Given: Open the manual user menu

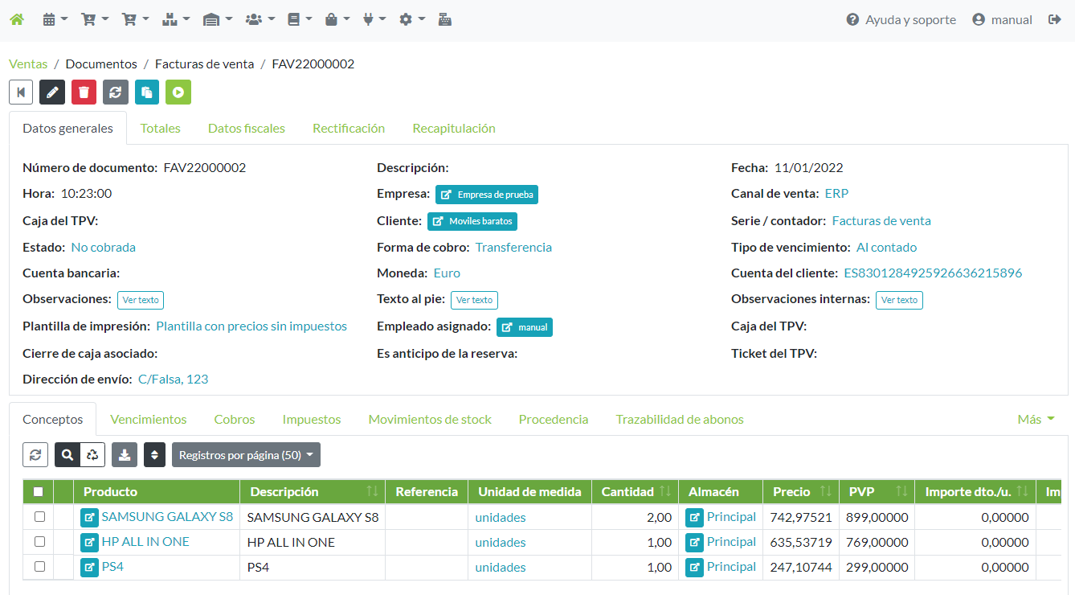Looking at the screenshot, I should pos(1002,19).
